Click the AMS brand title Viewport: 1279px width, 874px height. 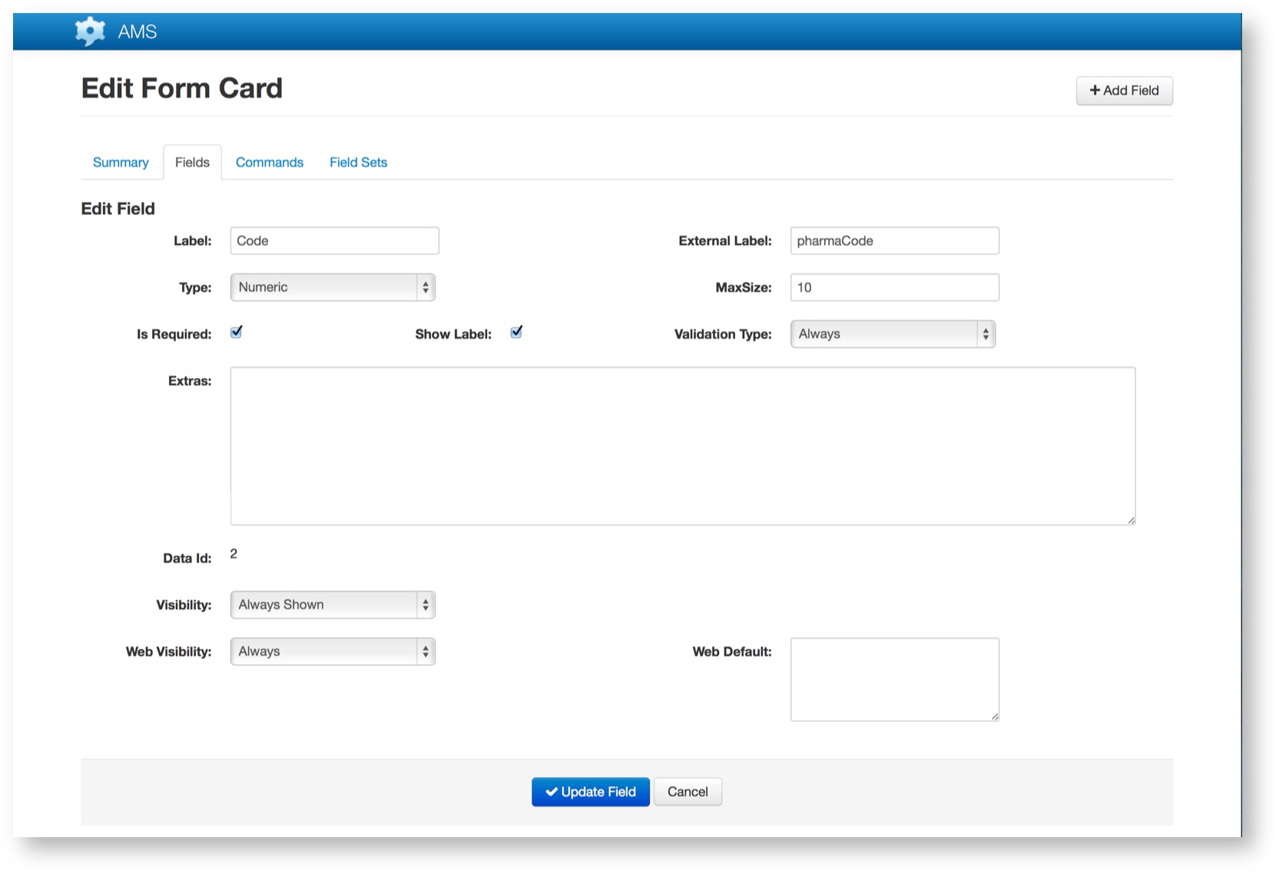click(138, 31)
